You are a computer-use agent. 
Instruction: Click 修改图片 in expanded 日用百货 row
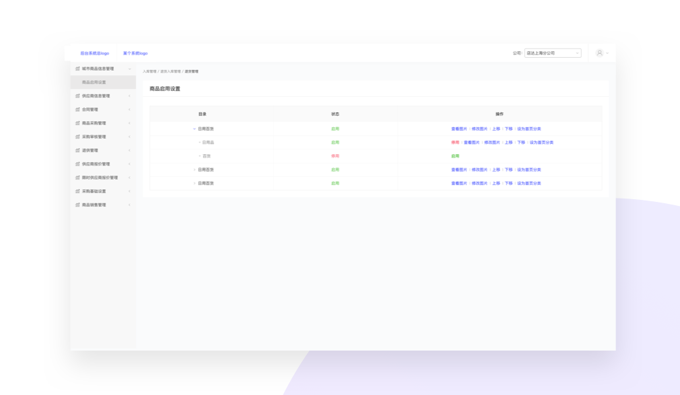(479, 129)
